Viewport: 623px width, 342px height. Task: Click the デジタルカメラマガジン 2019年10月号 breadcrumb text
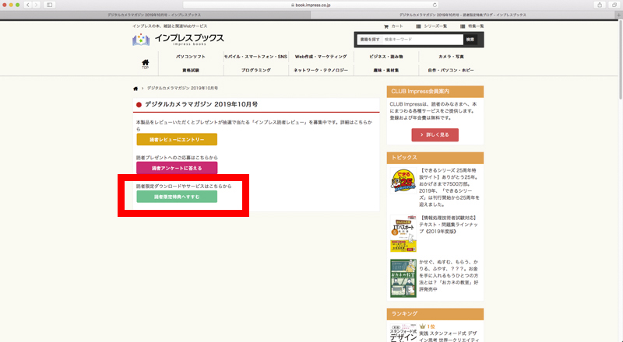pyautogui.click(x=182, y=88)
